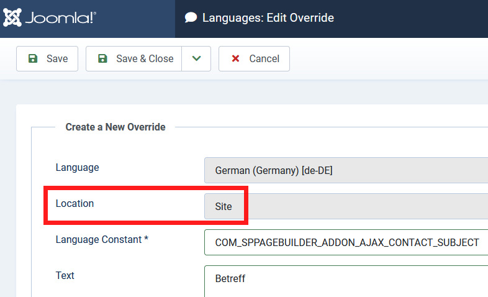Click the Joomla logo icon
Screen dimensions: 488x297
click(x=13, y=18)
